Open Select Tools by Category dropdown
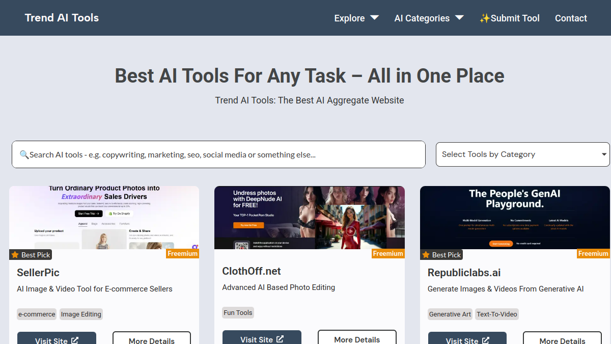611x344 pixels. (523, 154)
